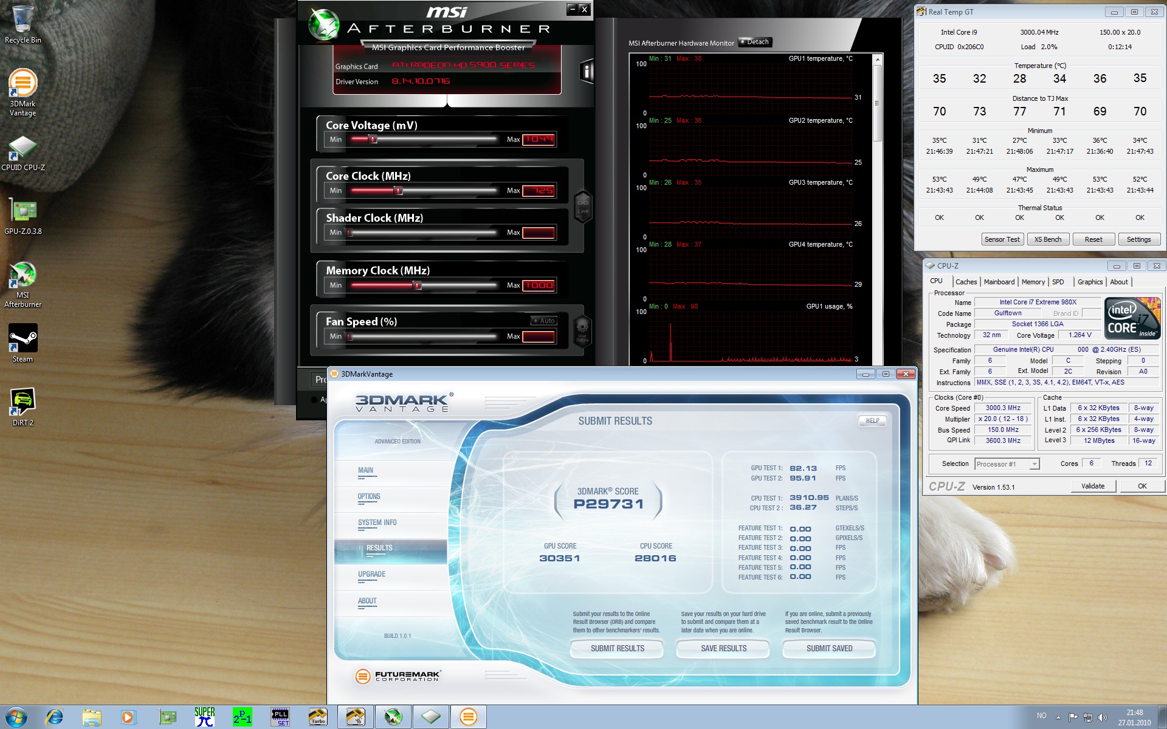Open Windows Media Player on the taskbar

pyautogui.click(x=128, y=717)
